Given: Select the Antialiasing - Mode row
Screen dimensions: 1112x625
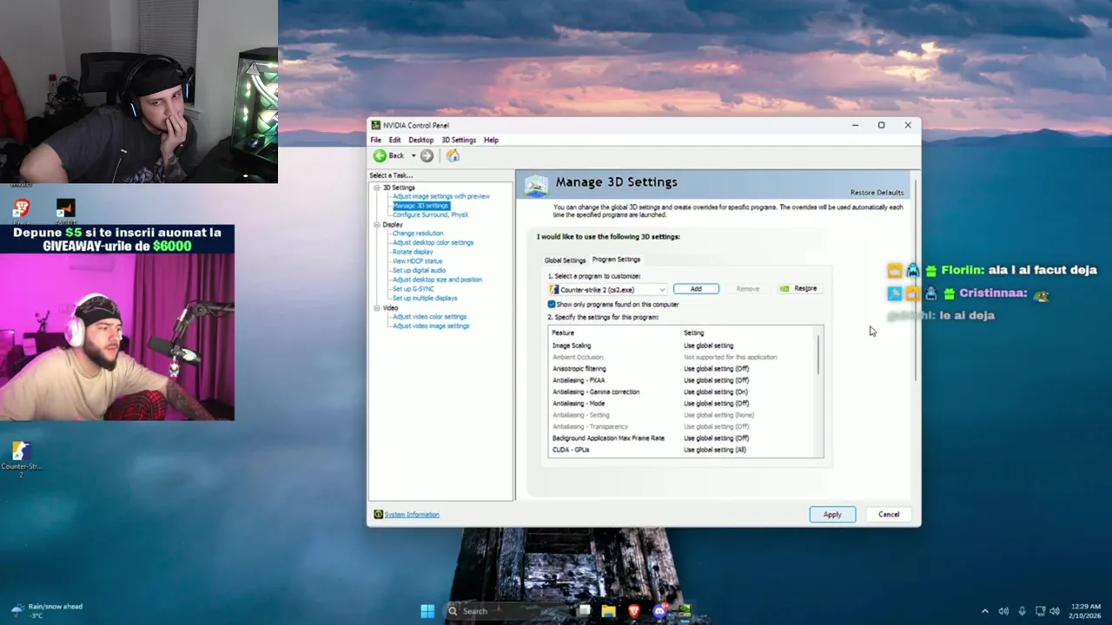Looking at the screenshot, I should 682,404.
